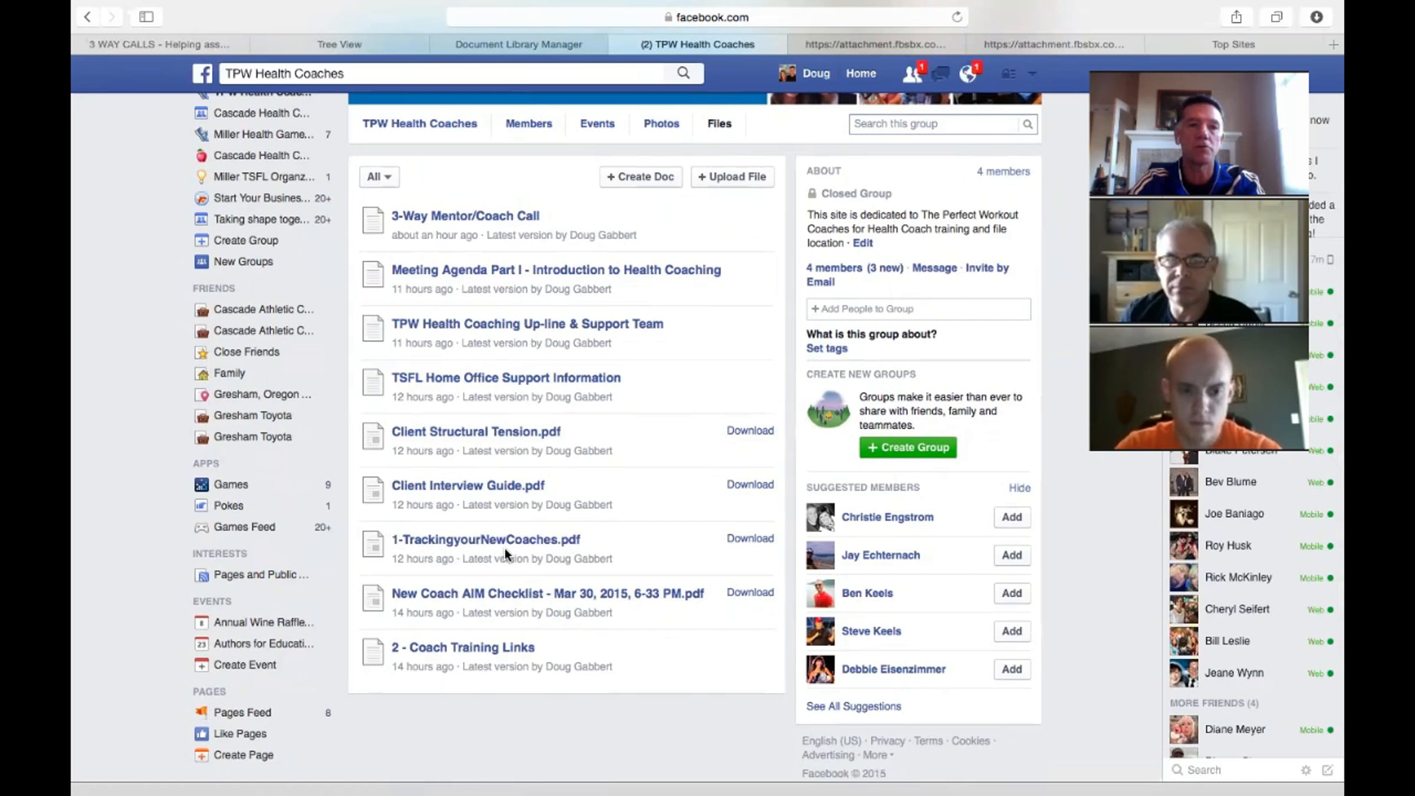Click the search magnifier in Facebook bar
This screenshot has height=796, width=1415.
click(x=683, y=73)
